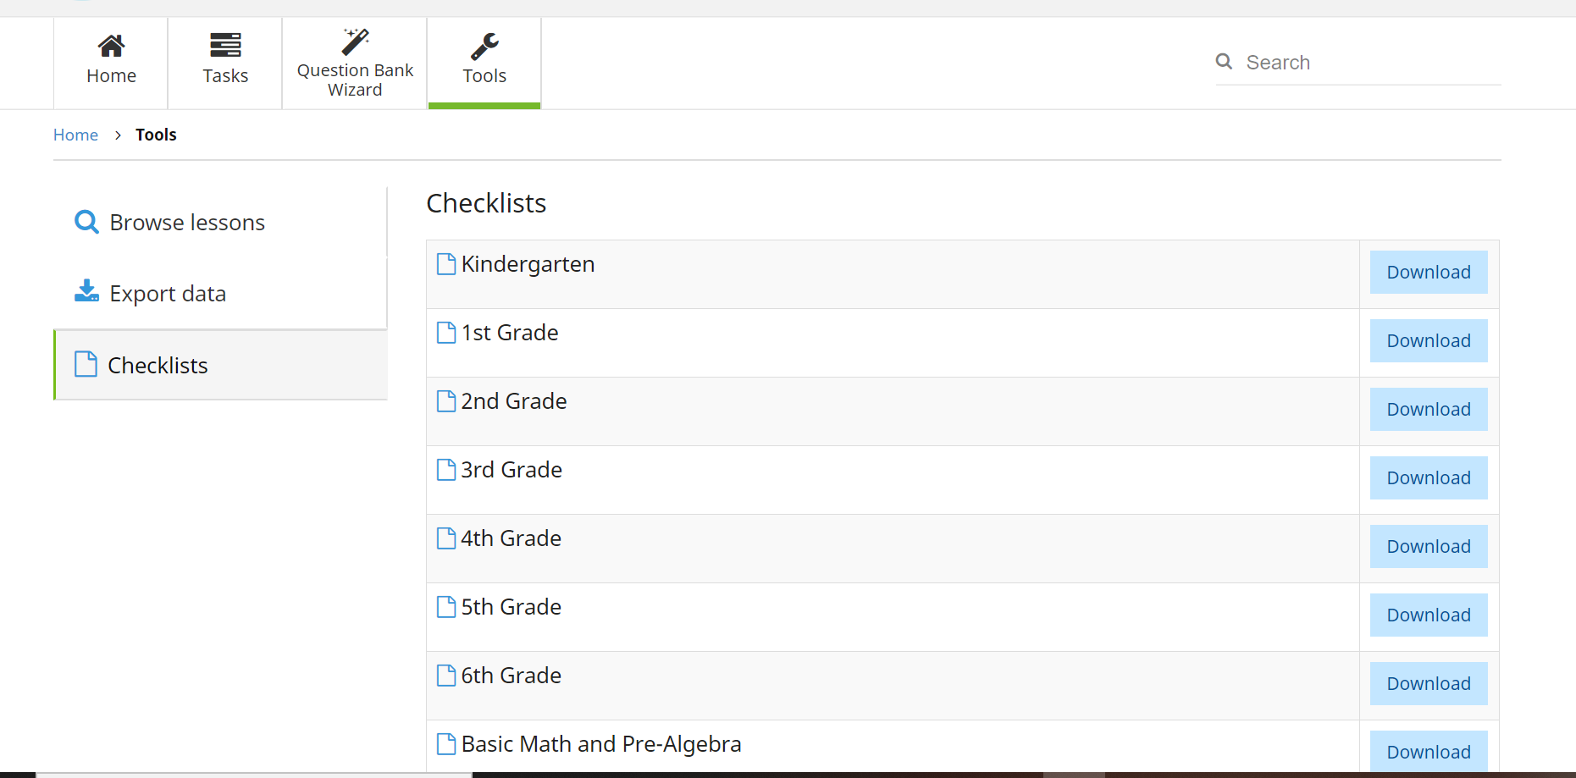Click the search magnifier icon
Viewport: 1576px width, 778px height.
click(1224, 62)
